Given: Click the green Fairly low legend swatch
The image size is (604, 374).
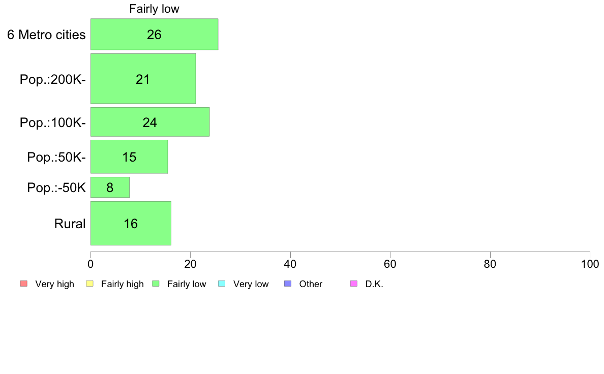Looking at the screenshot, I should (x=156, y=284).
